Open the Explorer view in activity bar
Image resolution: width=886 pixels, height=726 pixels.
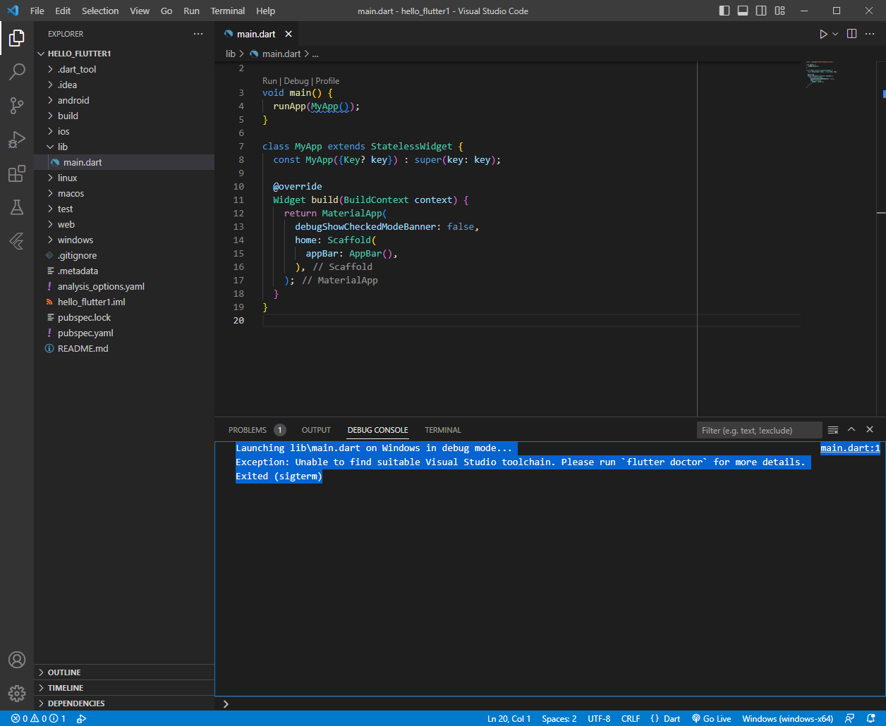point(17,38)
